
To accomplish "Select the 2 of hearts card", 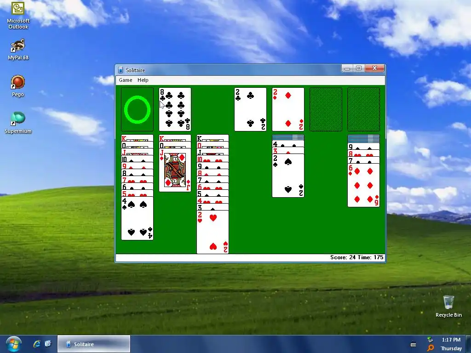I will pyautogui.click(x=213, y=232).
